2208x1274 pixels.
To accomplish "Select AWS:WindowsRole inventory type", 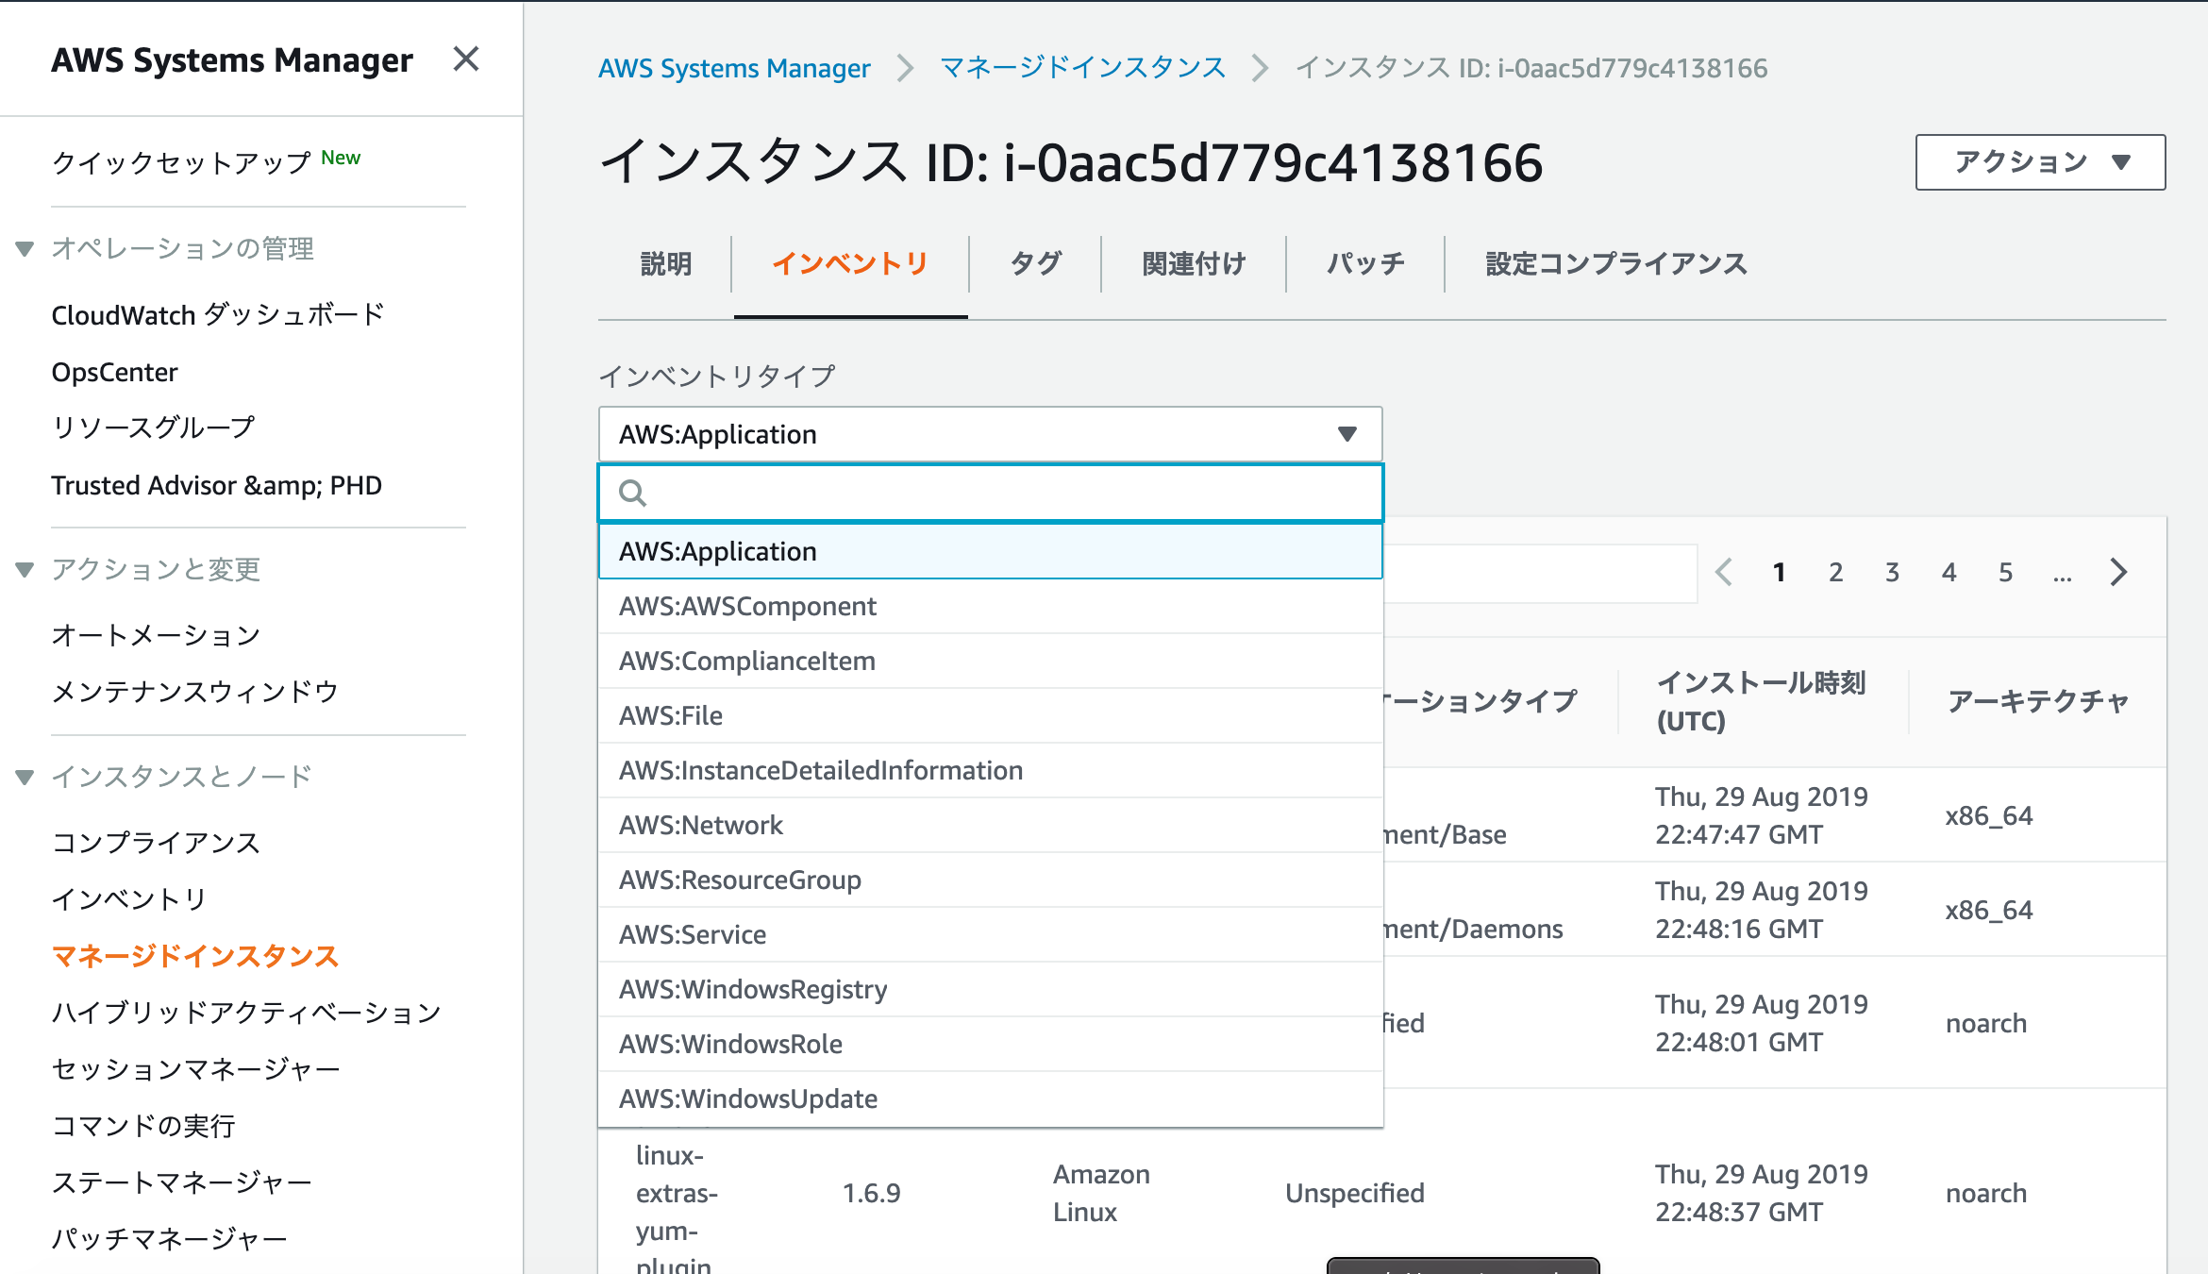I will coord(991,1044).
